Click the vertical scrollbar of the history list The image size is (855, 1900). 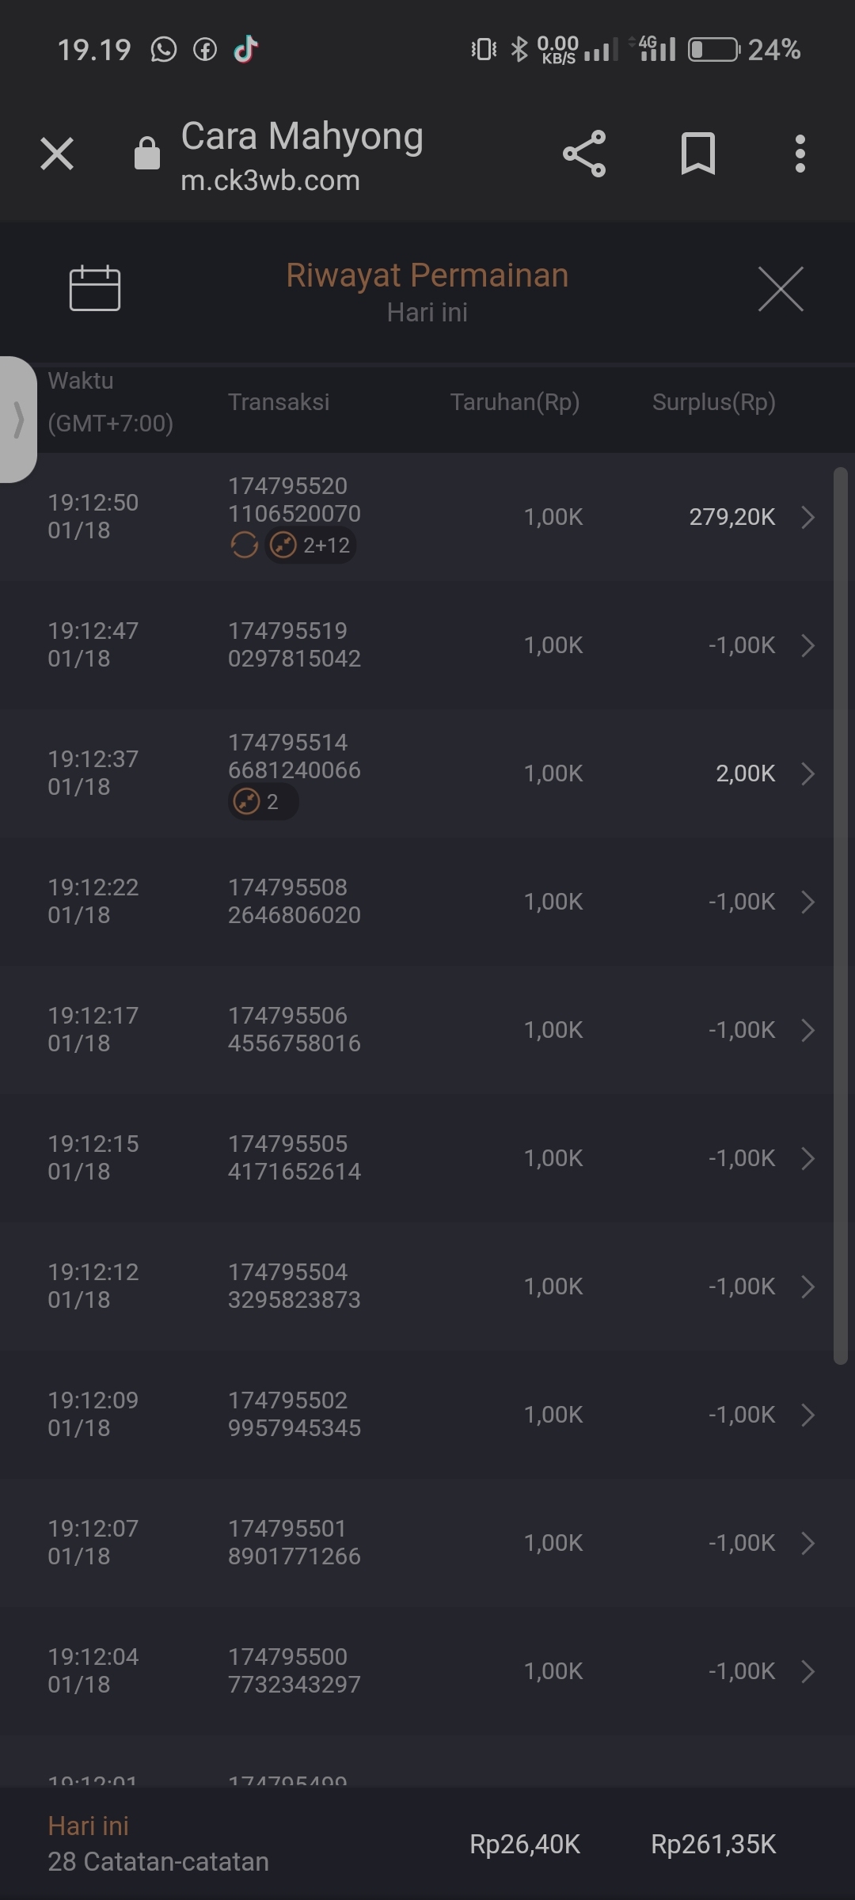tap(840, 910)
